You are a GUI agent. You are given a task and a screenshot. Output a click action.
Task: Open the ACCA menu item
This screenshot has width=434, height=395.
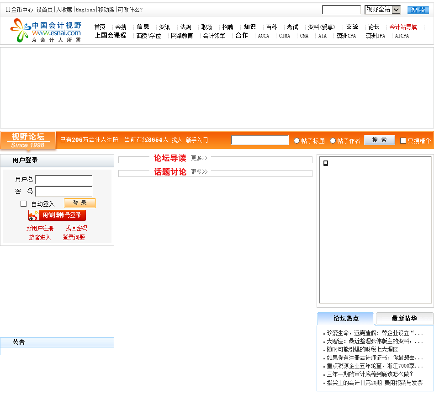264,36
